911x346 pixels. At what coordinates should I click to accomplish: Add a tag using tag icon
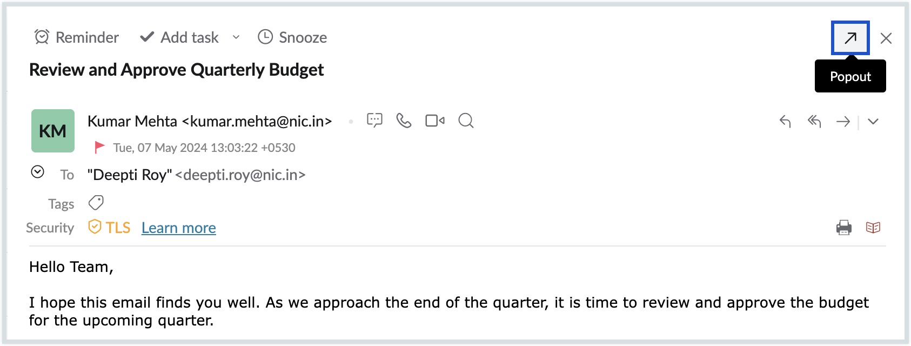(96, 203)
